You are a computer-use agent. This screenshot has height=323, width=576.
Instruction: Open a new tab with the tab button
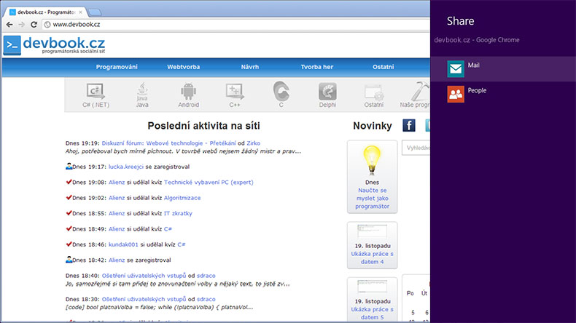[95, 12]
